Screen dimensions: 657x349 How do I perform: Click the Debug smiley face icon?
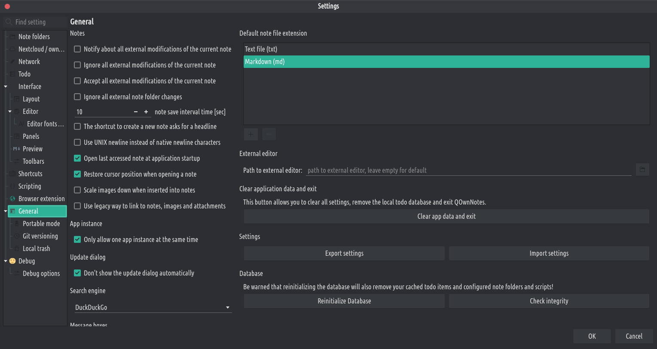12,261
